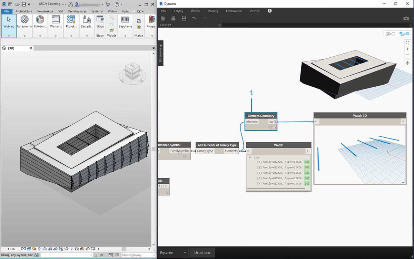This screenshot has height=259, width=414.
Task: Click ViewCube in Revit 3D view
Action: pyautogui.click(x=132, y=71)
